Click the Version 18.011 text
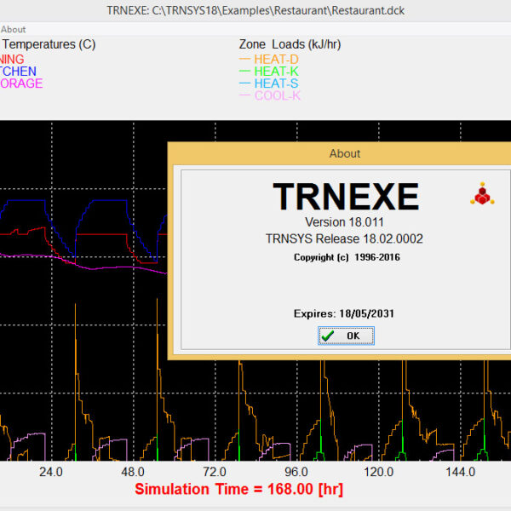 (x=344, y=222)
